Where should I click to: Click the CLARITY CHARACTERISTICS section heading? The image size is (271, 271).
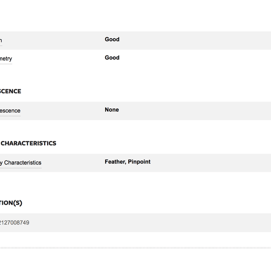[x=28, y=143]
